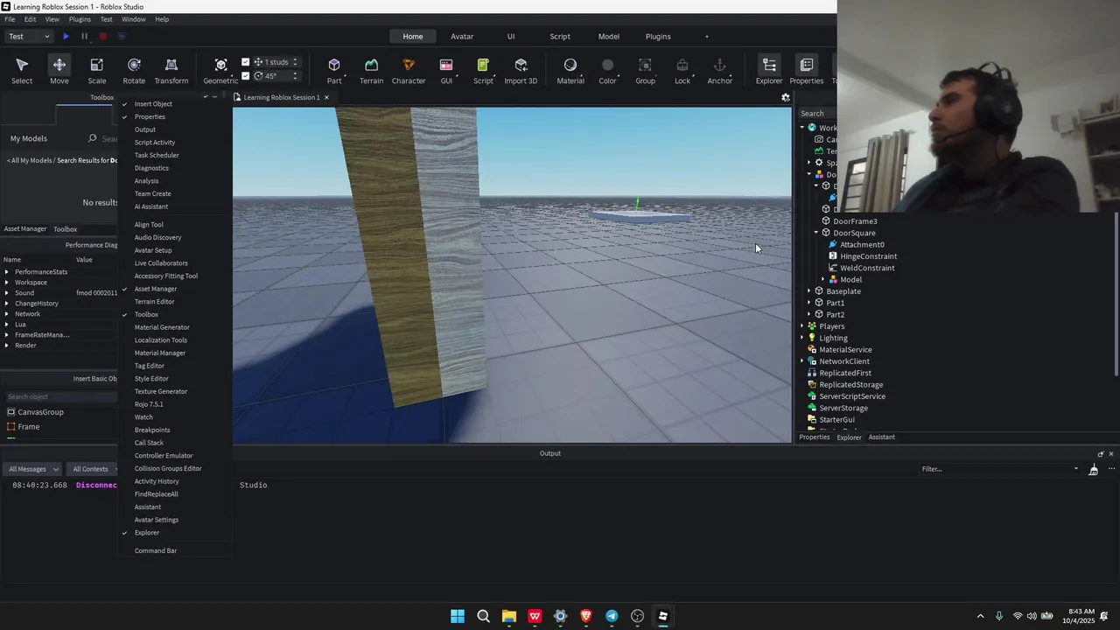The width and height of the screenshot is (1120, 630).
Task: Choose Output from the window list
Action: [144, 129]
